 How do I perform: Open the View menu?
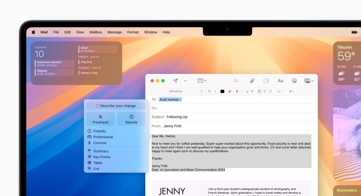point(80,32)
